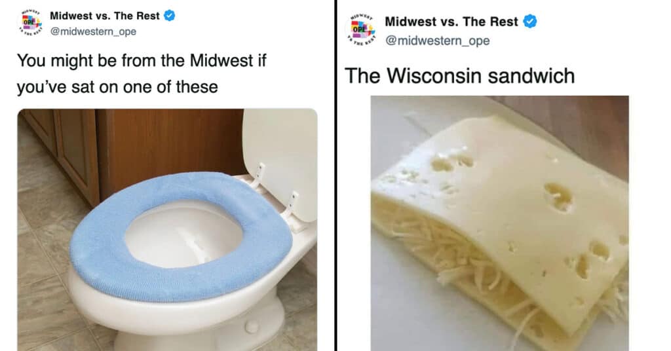This screenshot has width=671, height=351.
Task: Click the left tweet's Midwest profile avatar
Action: point(30,22)
